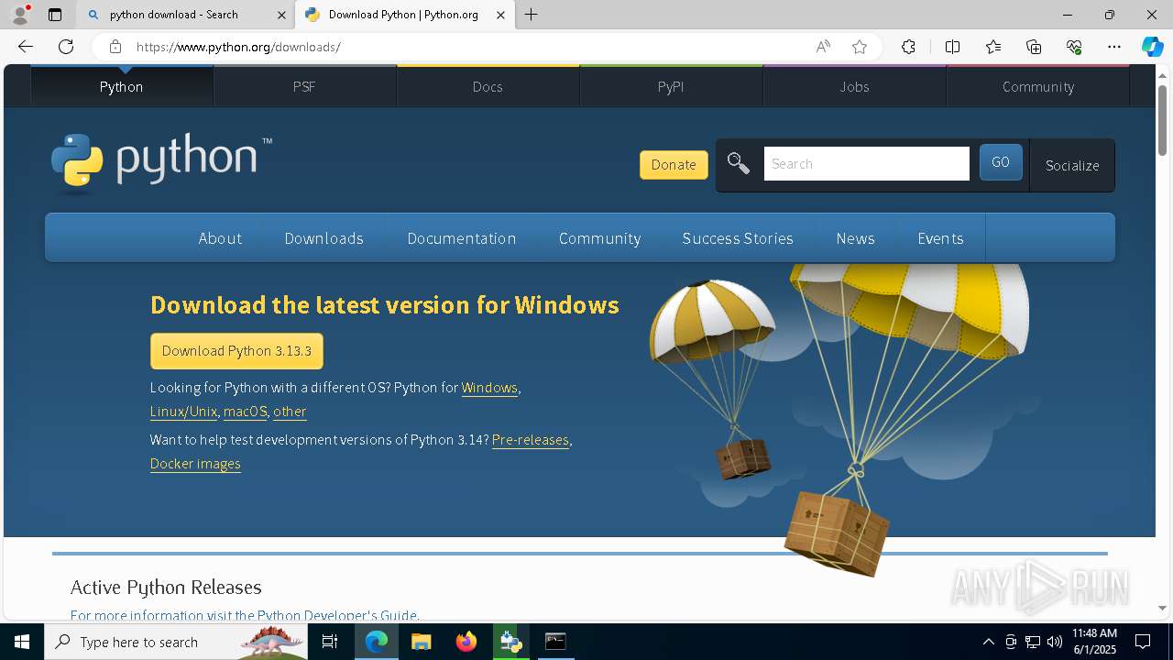Click the page vertical scrollbar thumb
This screenshot has width=1173, height=660.
1163,119
